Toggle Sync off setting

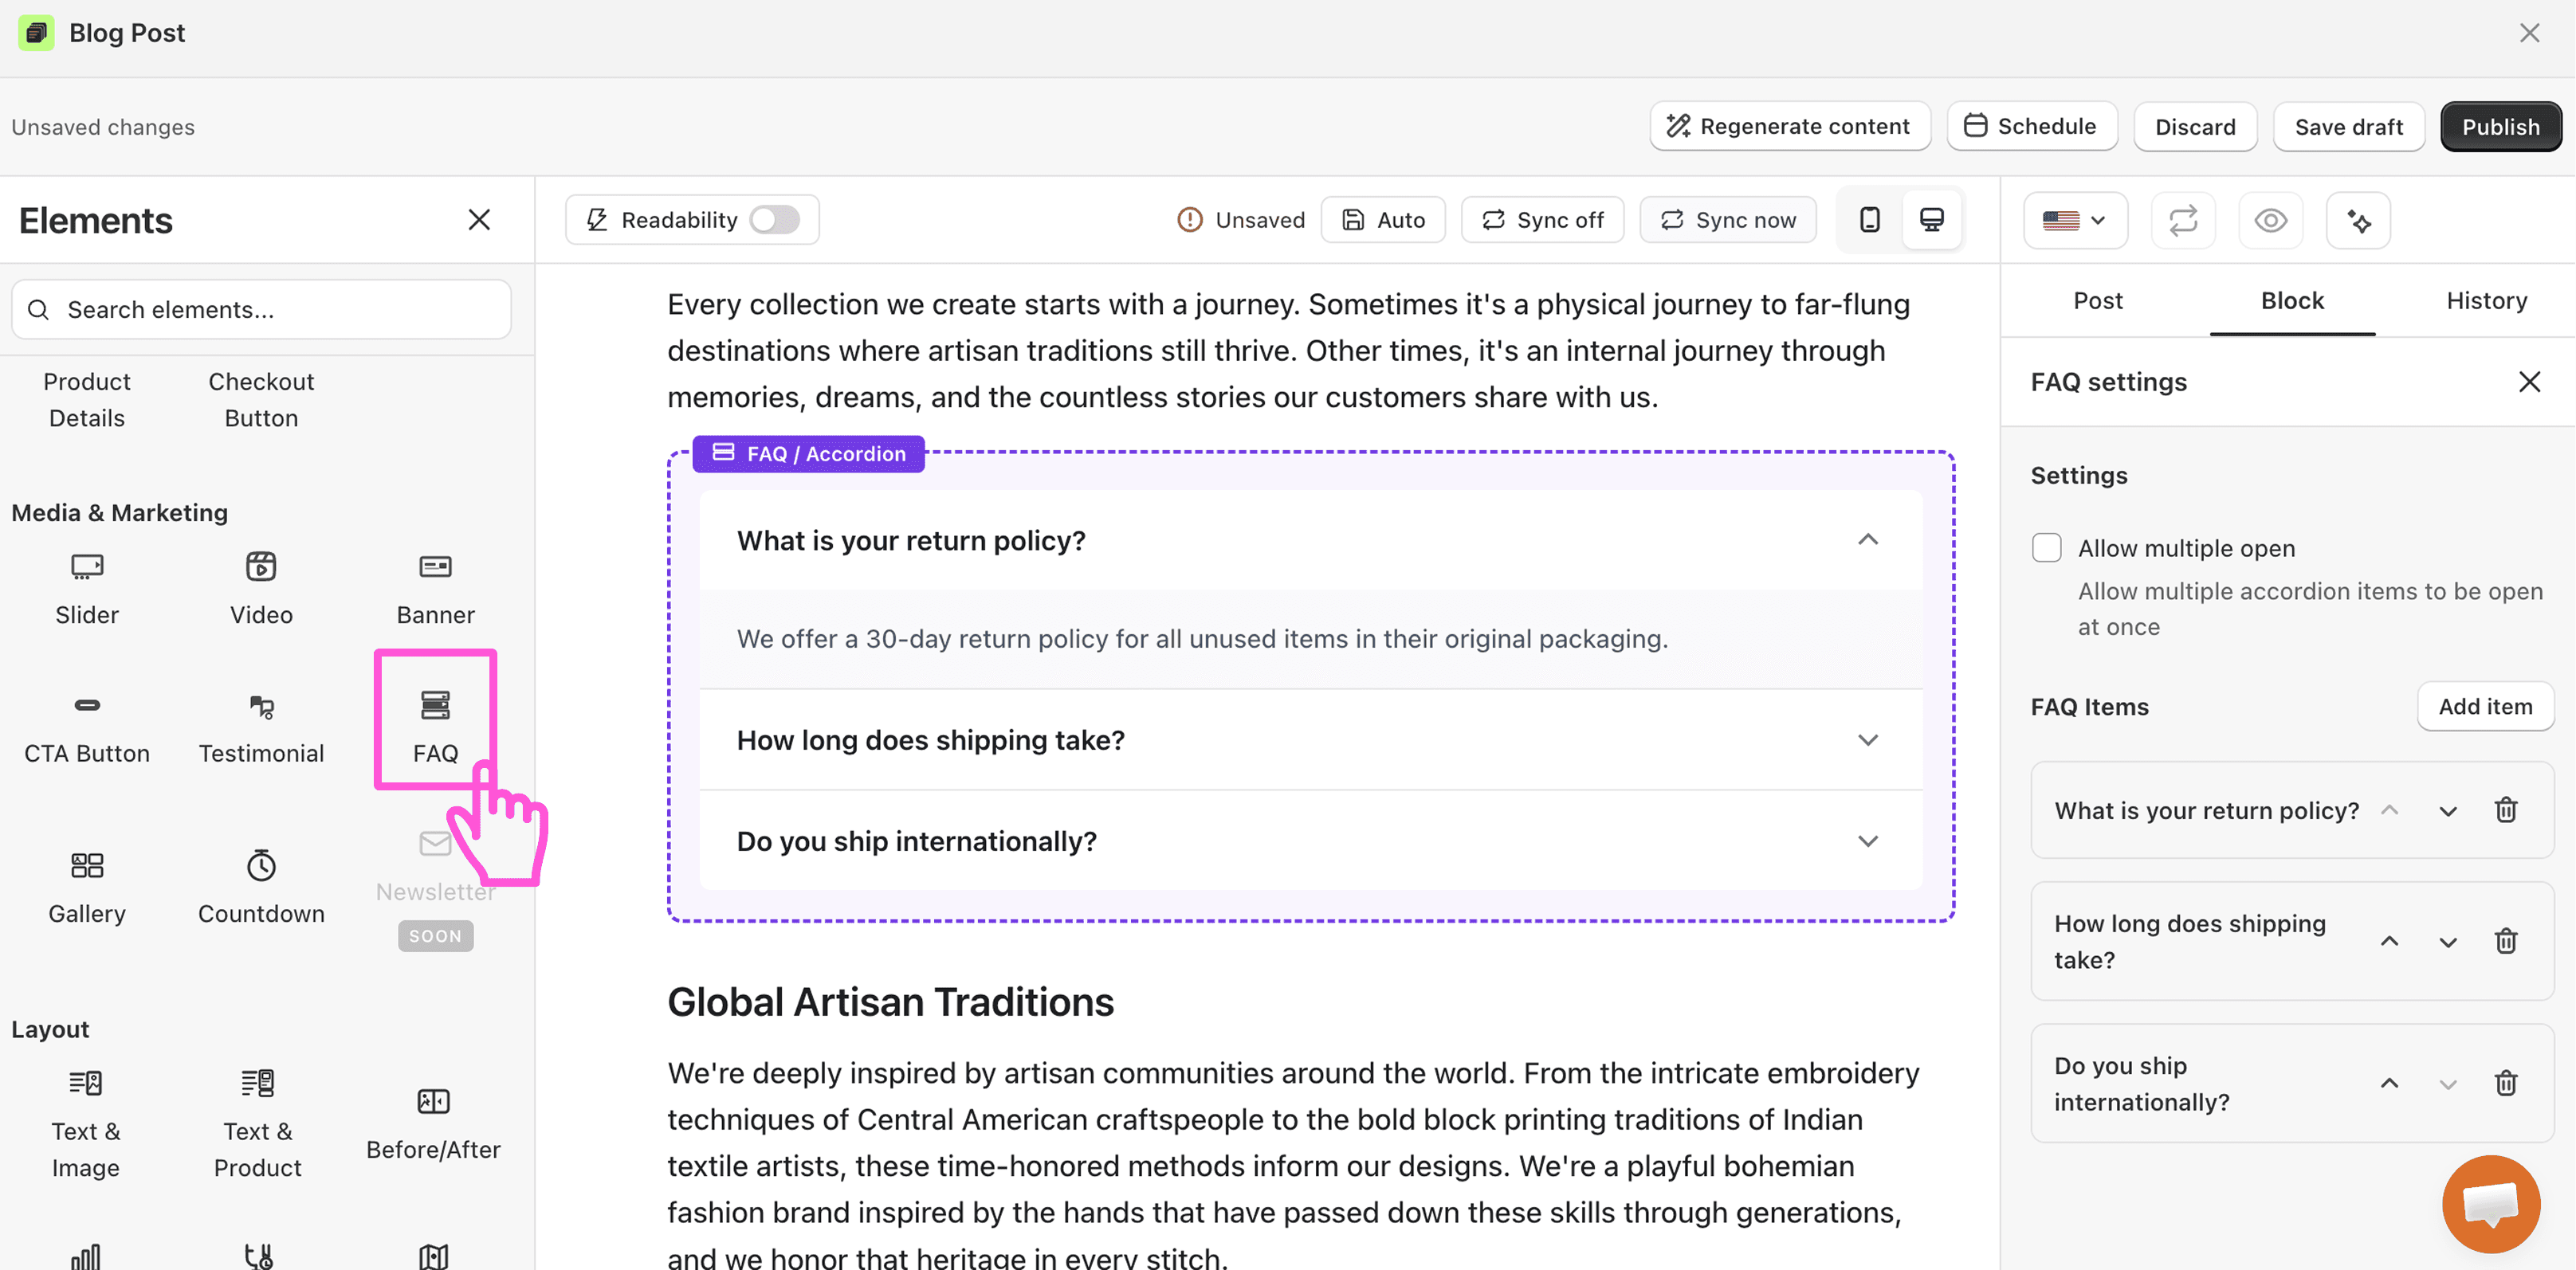tap(1542, 220)
